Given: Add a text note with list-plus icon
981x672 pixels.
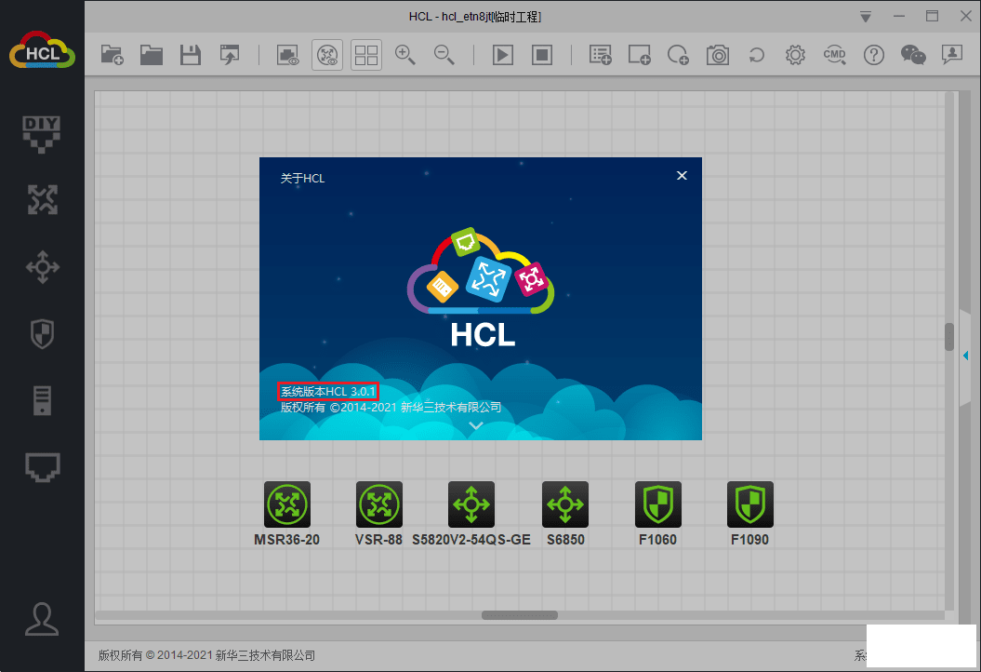Looking at the screenshot, I should click(601, 55).
